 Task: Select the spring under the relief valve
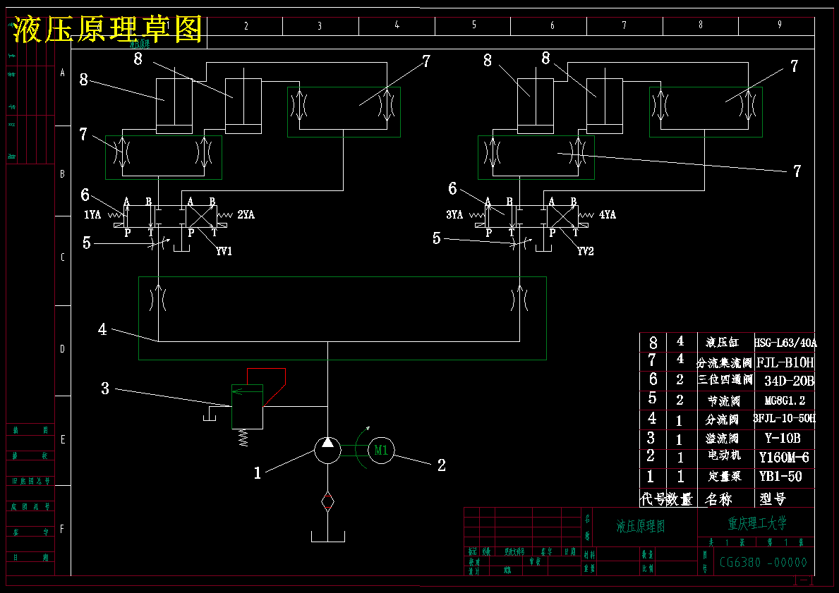click(x=243, y=438)
